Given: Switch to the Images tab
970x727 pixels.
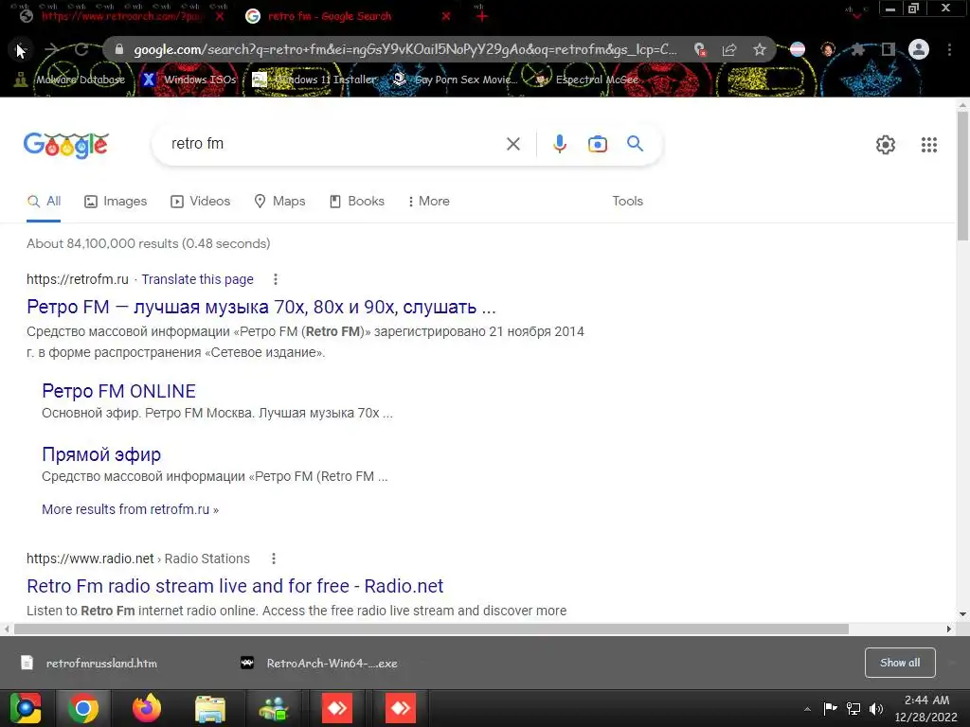Looking at the screenshot, I should click(x=116, y=202).
